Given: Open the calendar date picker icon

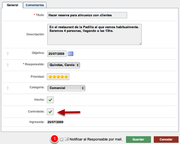Looking at the screenshot, I should 70,54.
